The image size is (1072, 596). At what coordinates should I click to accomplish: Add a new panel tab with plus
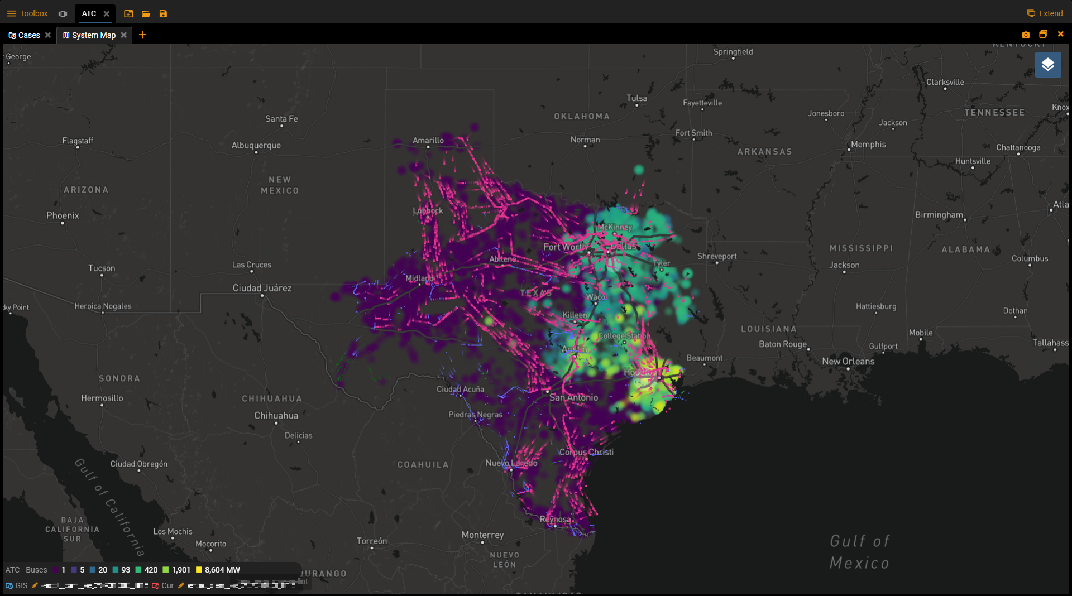pyautogui.click(x=142, y=35)
